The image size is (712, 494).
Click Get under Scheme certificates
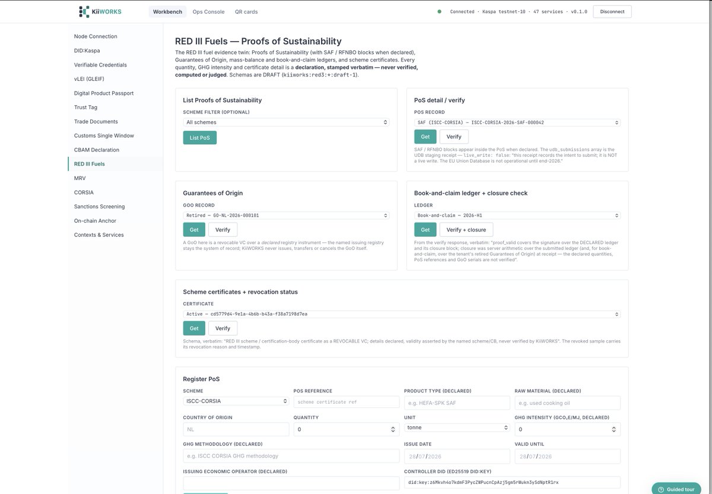coord(194,328)
